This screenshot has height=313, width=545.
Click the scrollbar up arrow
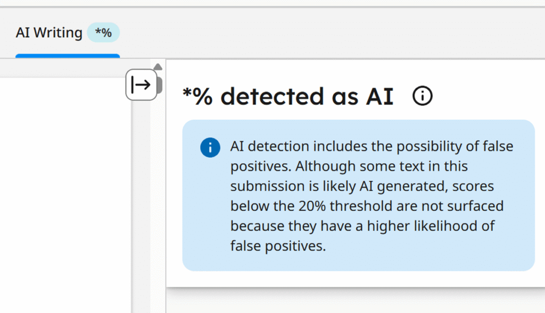click(x=158, y=67)
